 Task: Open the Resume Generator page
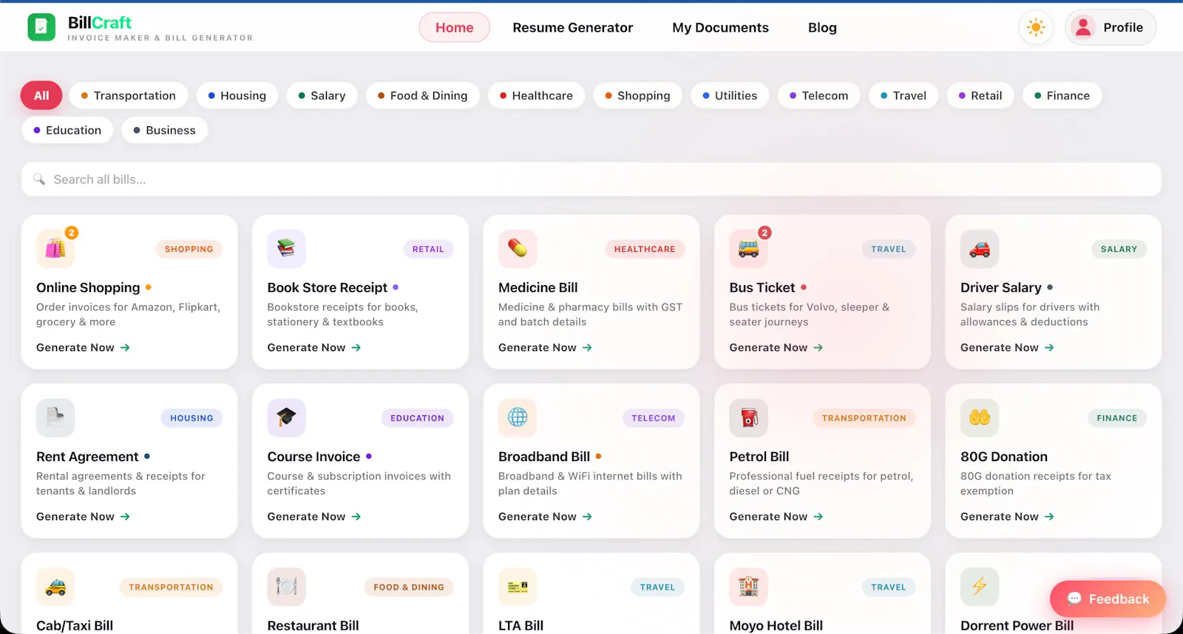tap(573, 27)
